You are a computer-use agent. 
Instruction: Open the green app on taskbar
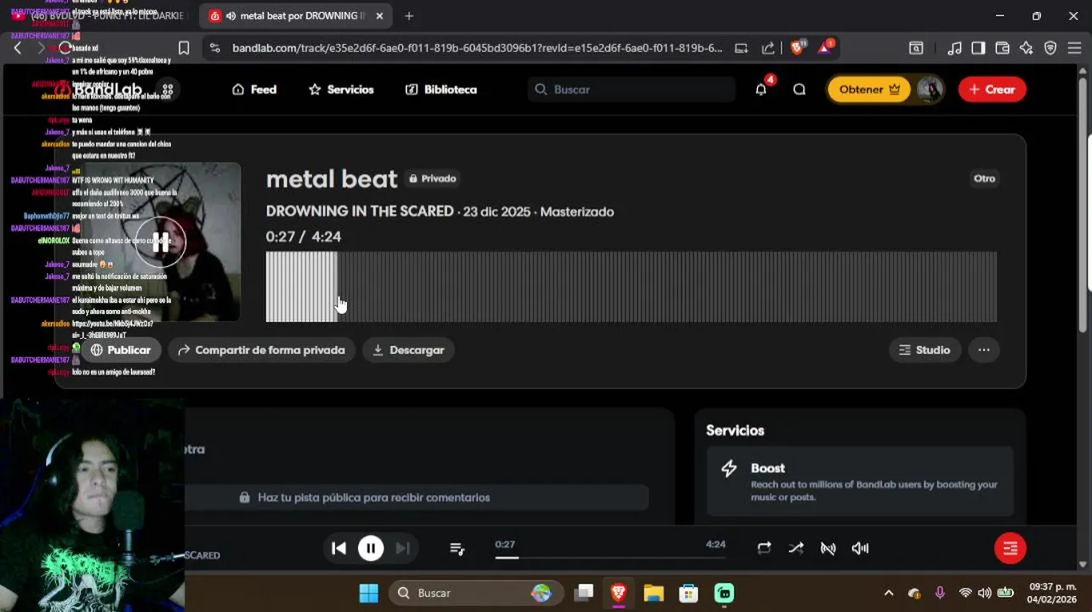[724, 593]
